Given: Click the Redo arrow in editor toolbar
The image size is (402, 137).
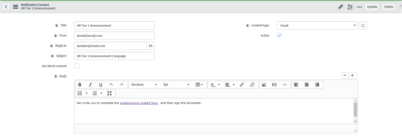Looking at the screenshot, I should tap(121, 85).
